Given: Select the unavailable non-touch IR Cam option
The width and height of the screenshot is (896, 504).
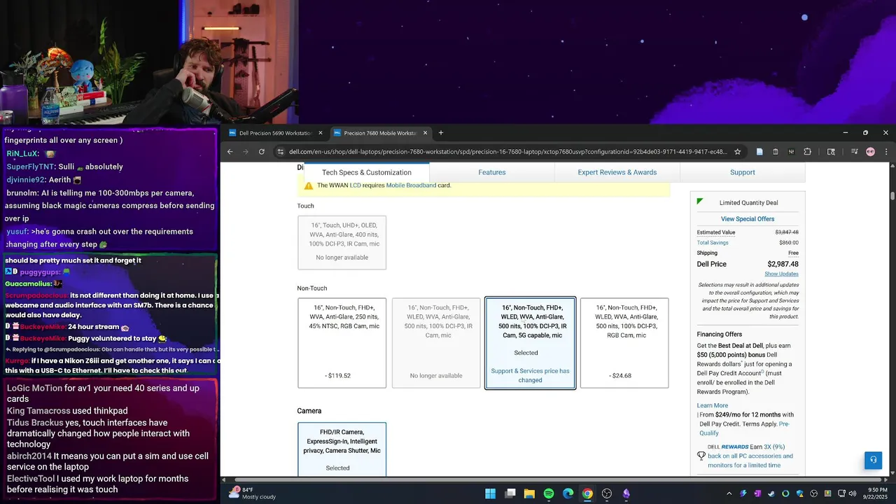Looking at the screenshot, I should pyautogui.click(x=436, y=343).
